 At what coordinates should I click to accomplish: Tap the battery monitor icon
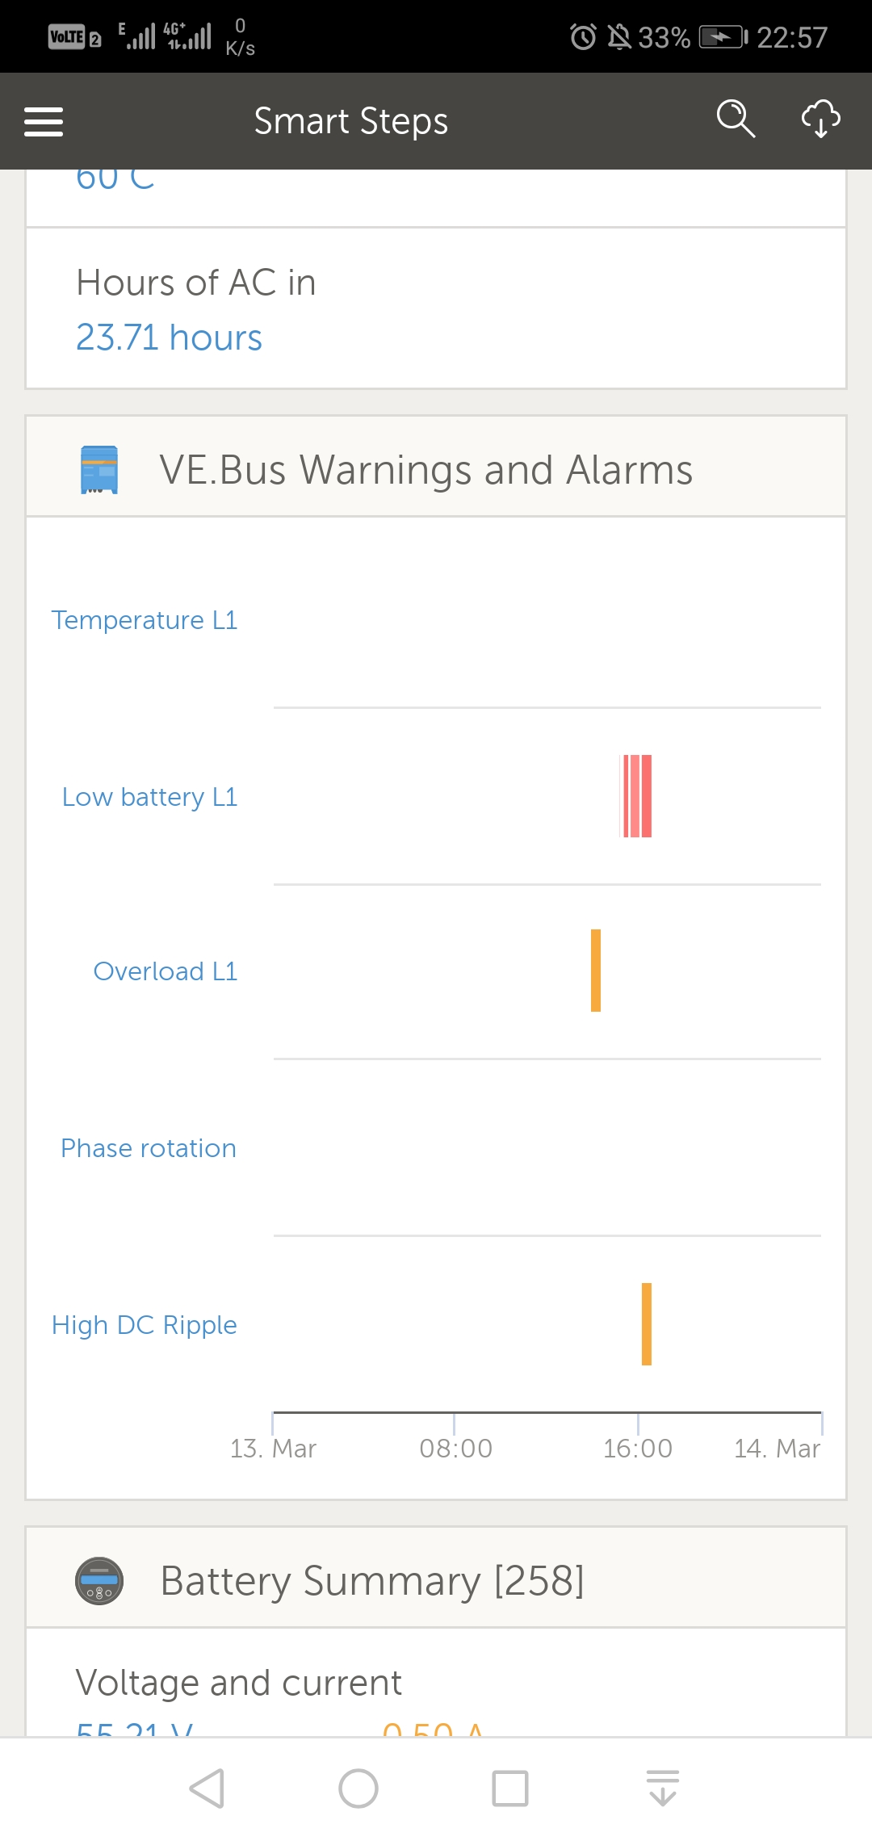click(99, 1580)
